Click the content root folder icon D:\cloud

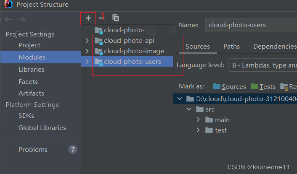(190, 99)
